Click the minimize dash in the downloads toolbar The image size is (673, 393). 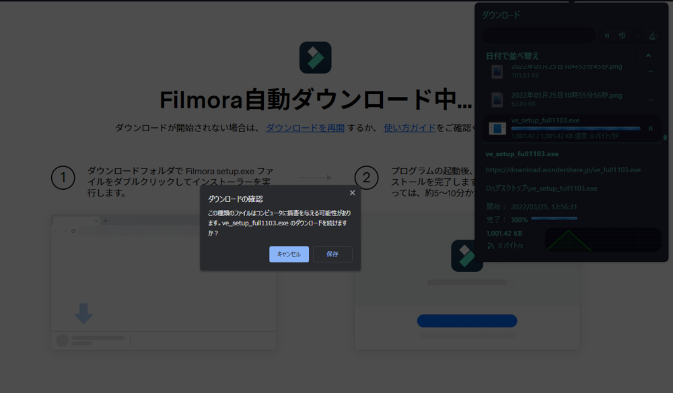(x=637, y=35)
